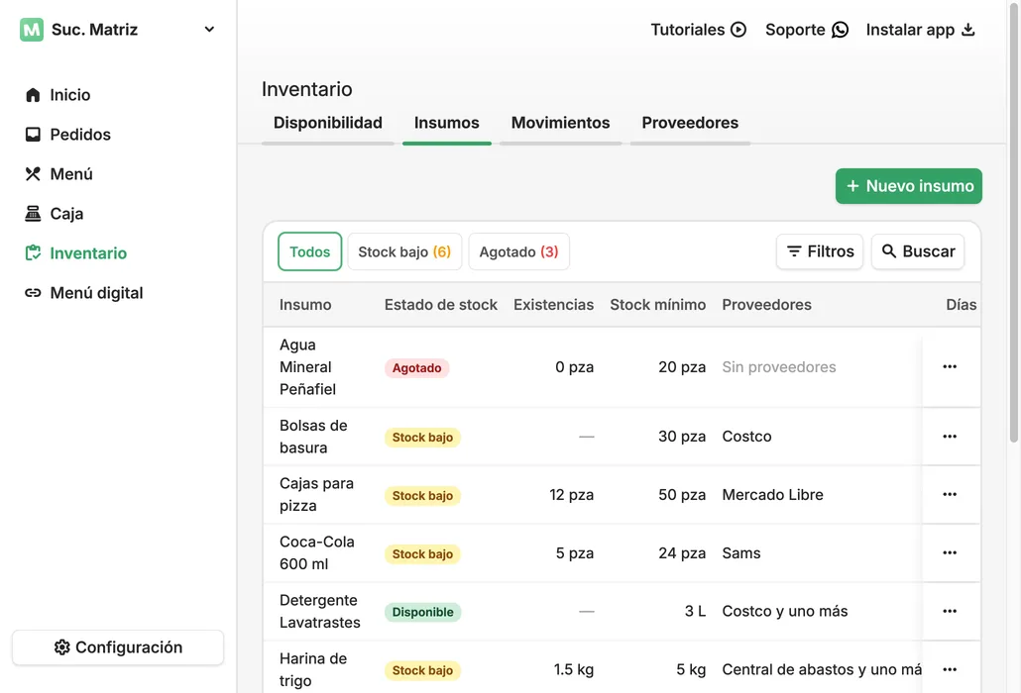Click Cajas para pizza row name
Image resolution: width=1021 pixels, height=693 pixels.
pyautogui.click(x=316, y=495)
